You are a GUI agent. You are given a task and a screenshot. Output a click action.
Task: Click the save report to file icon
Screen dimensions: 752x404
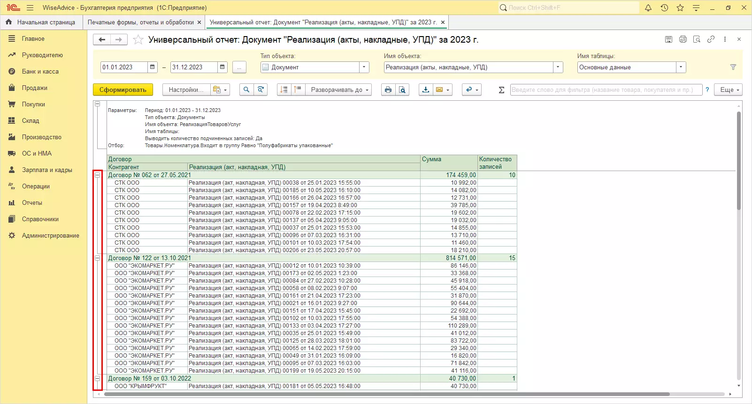pos(425,90)
